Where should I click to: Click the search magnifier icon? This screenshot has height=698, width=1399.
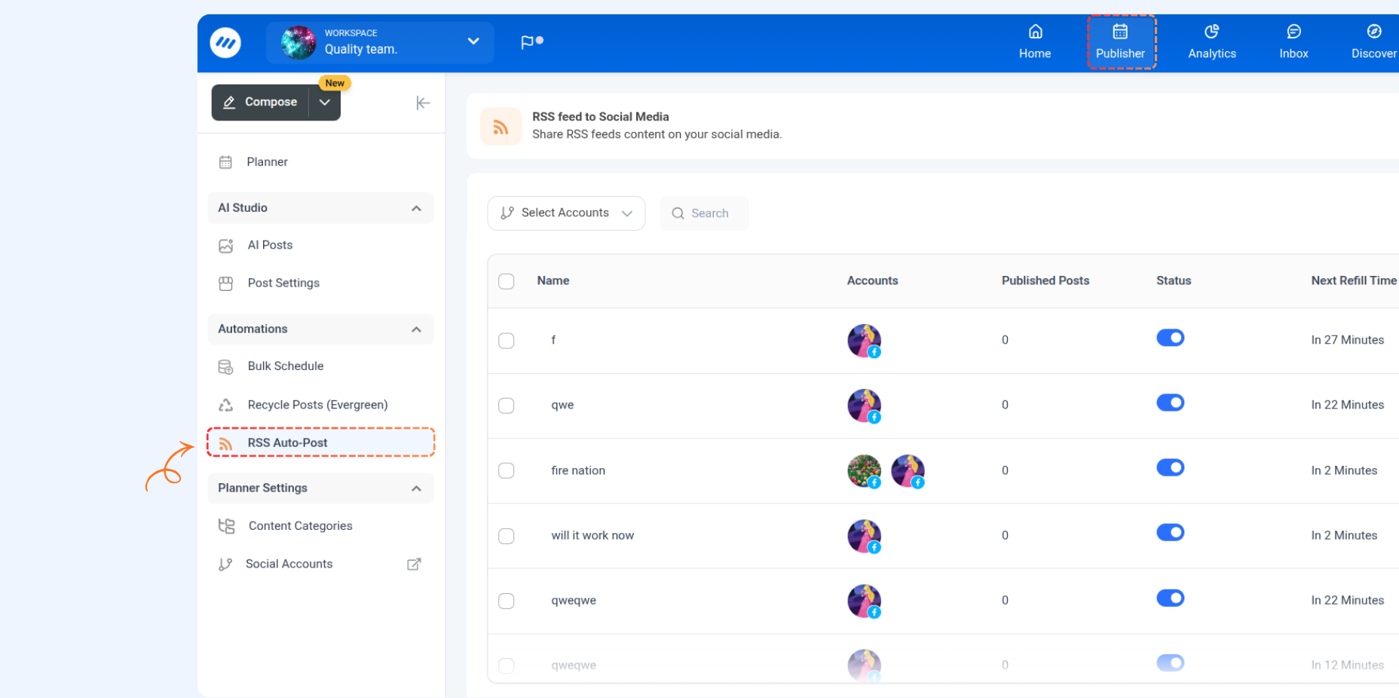[678, 213]
